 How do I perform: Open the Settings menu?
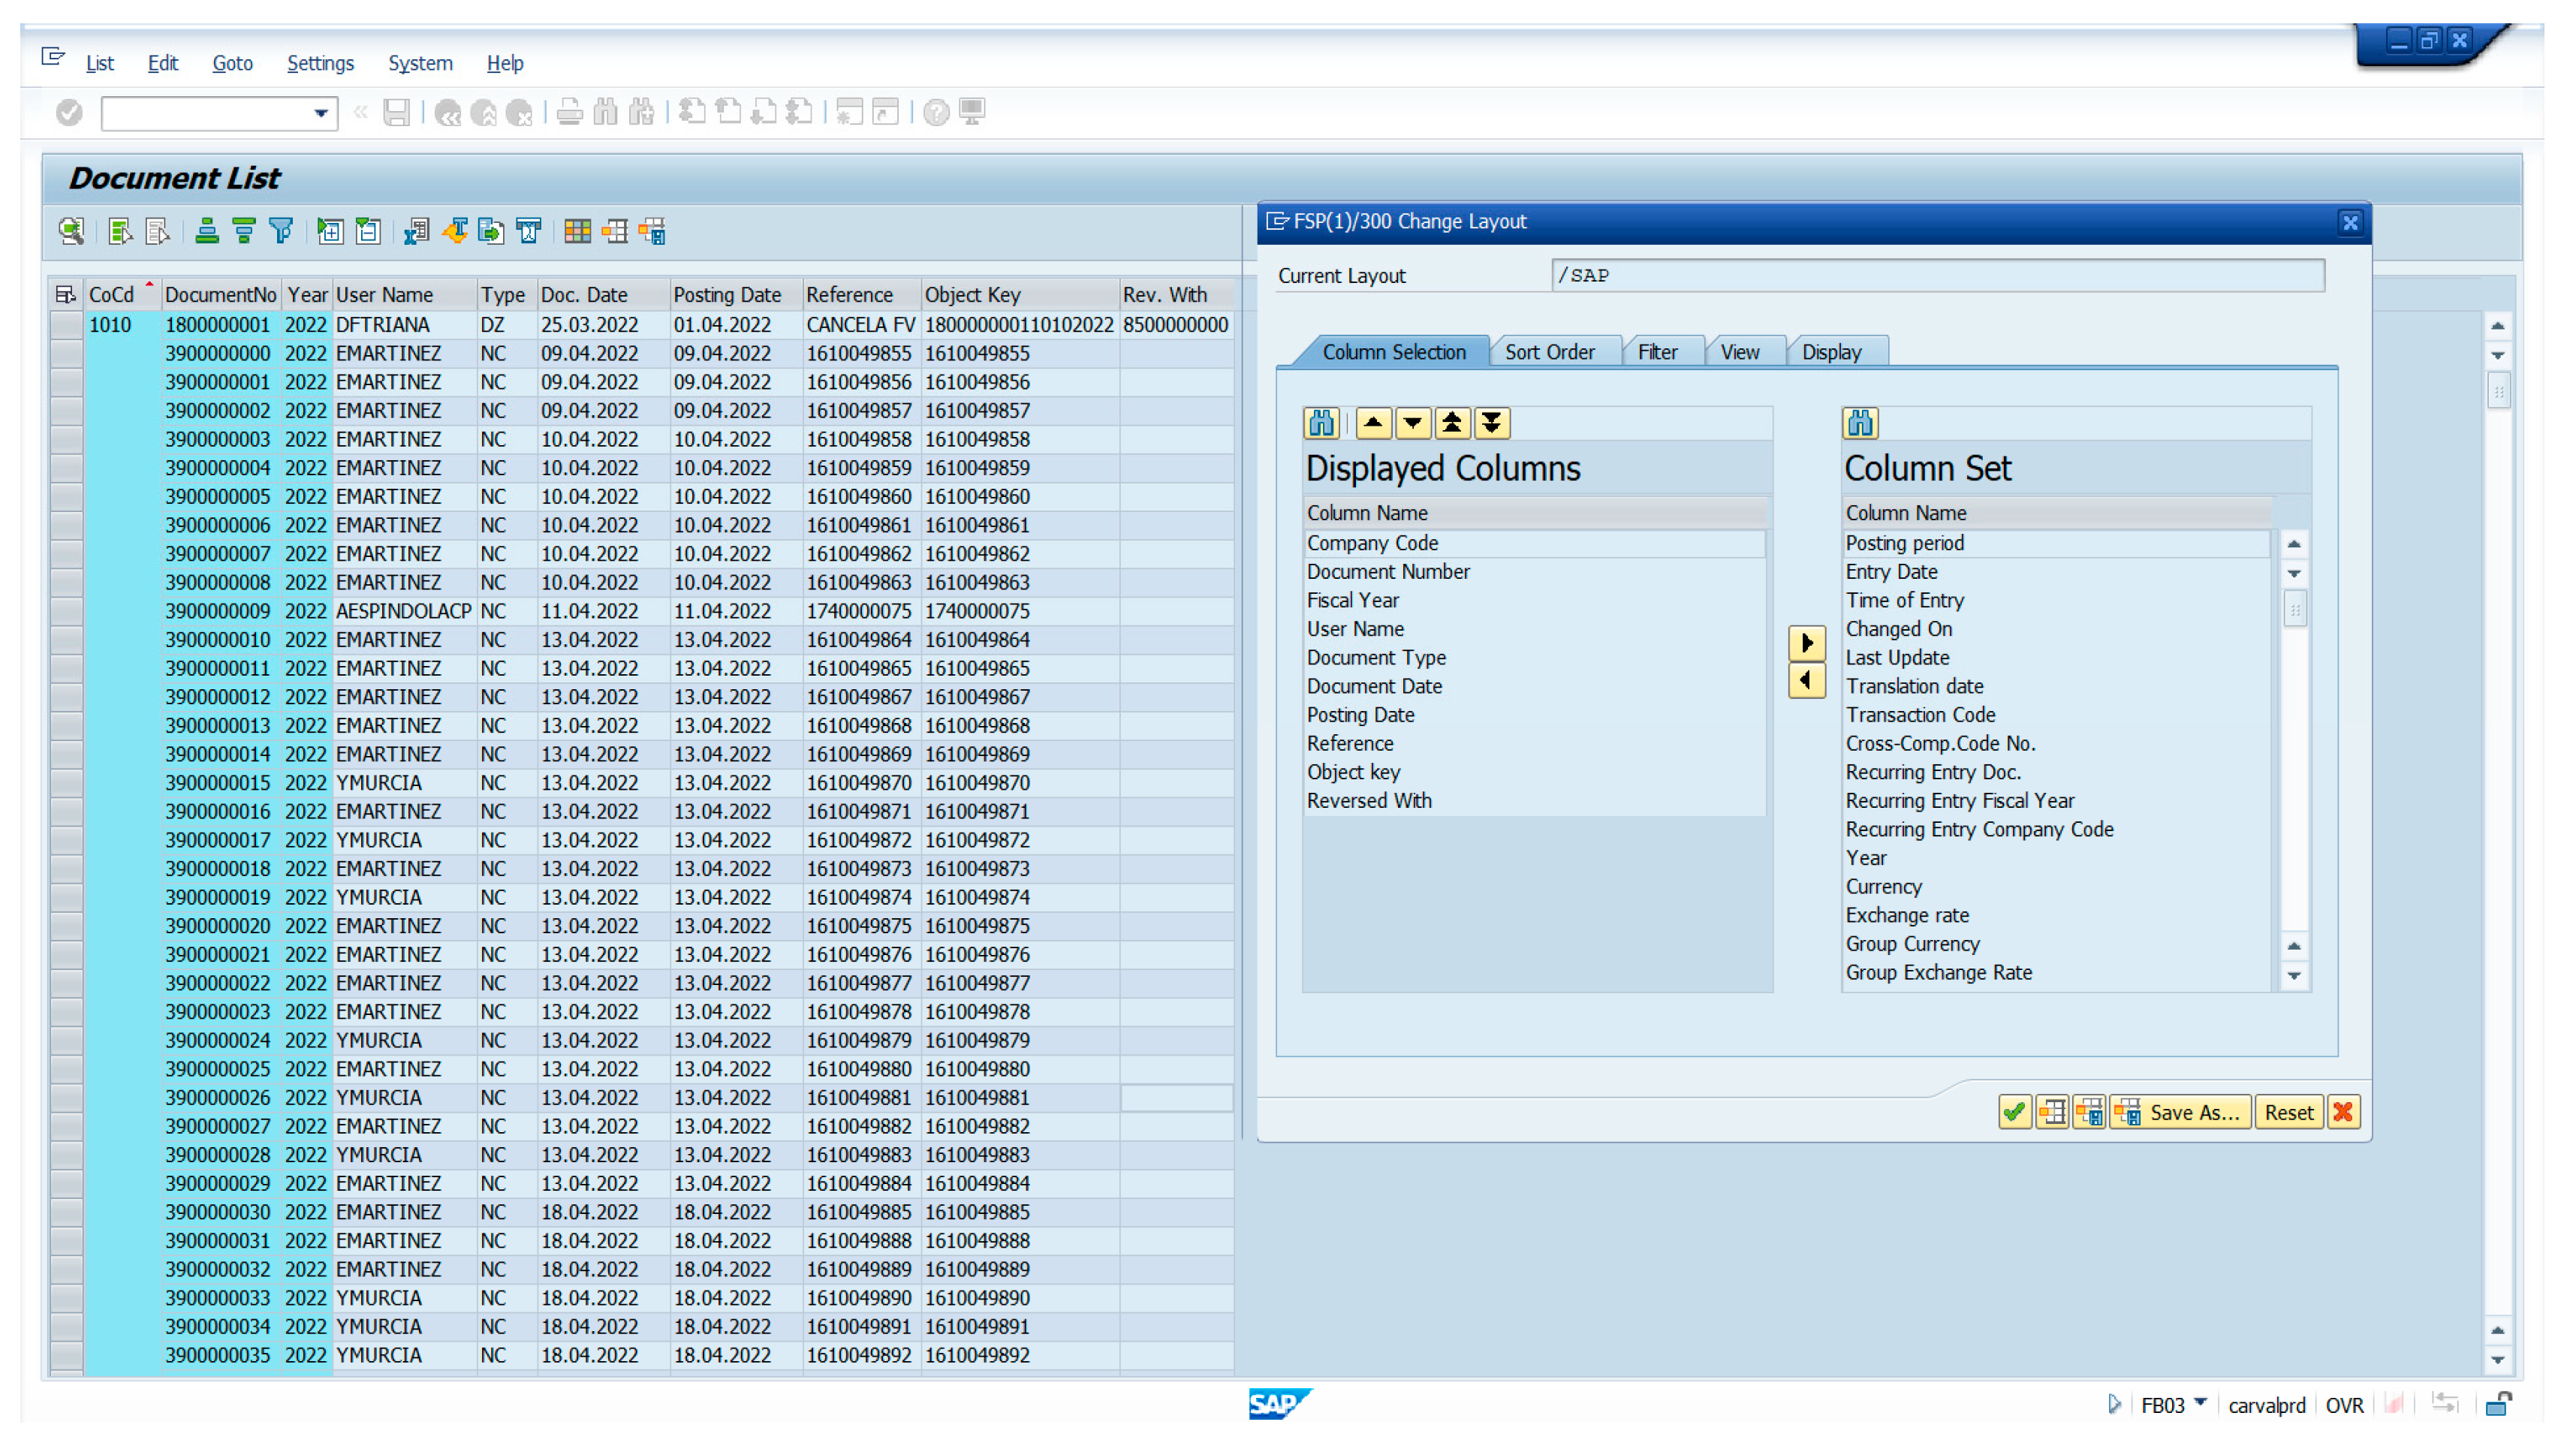pyautogui.click(x=320, y=64)
